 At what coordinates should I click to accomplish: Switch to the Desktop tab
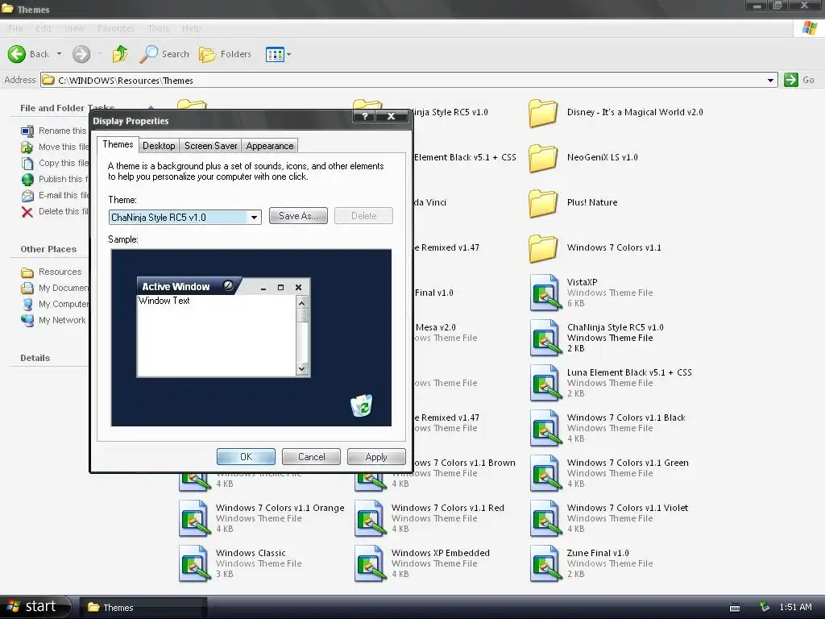(159, 146)
